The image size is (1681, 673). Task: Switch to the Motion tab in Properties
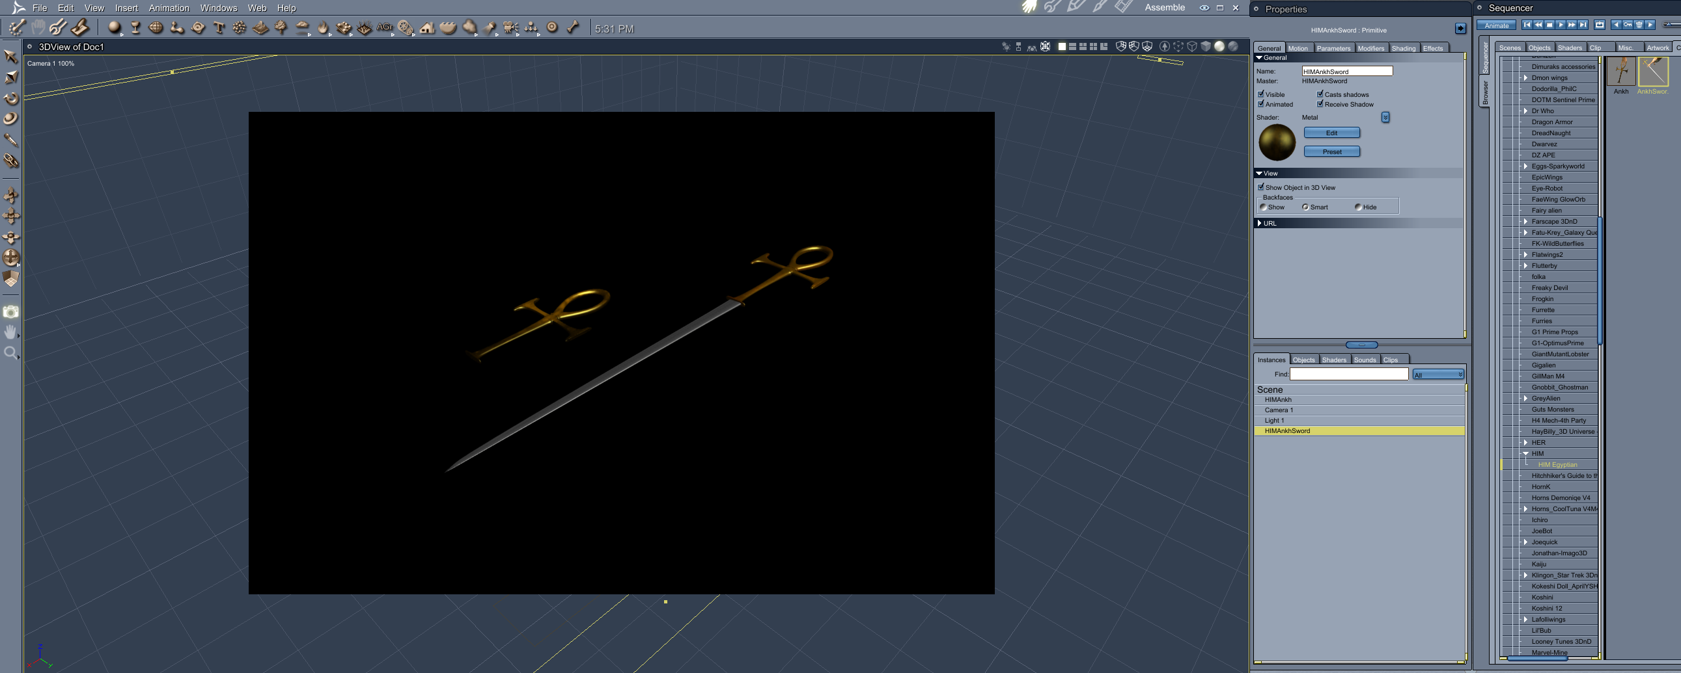[x=1298, y=48]
